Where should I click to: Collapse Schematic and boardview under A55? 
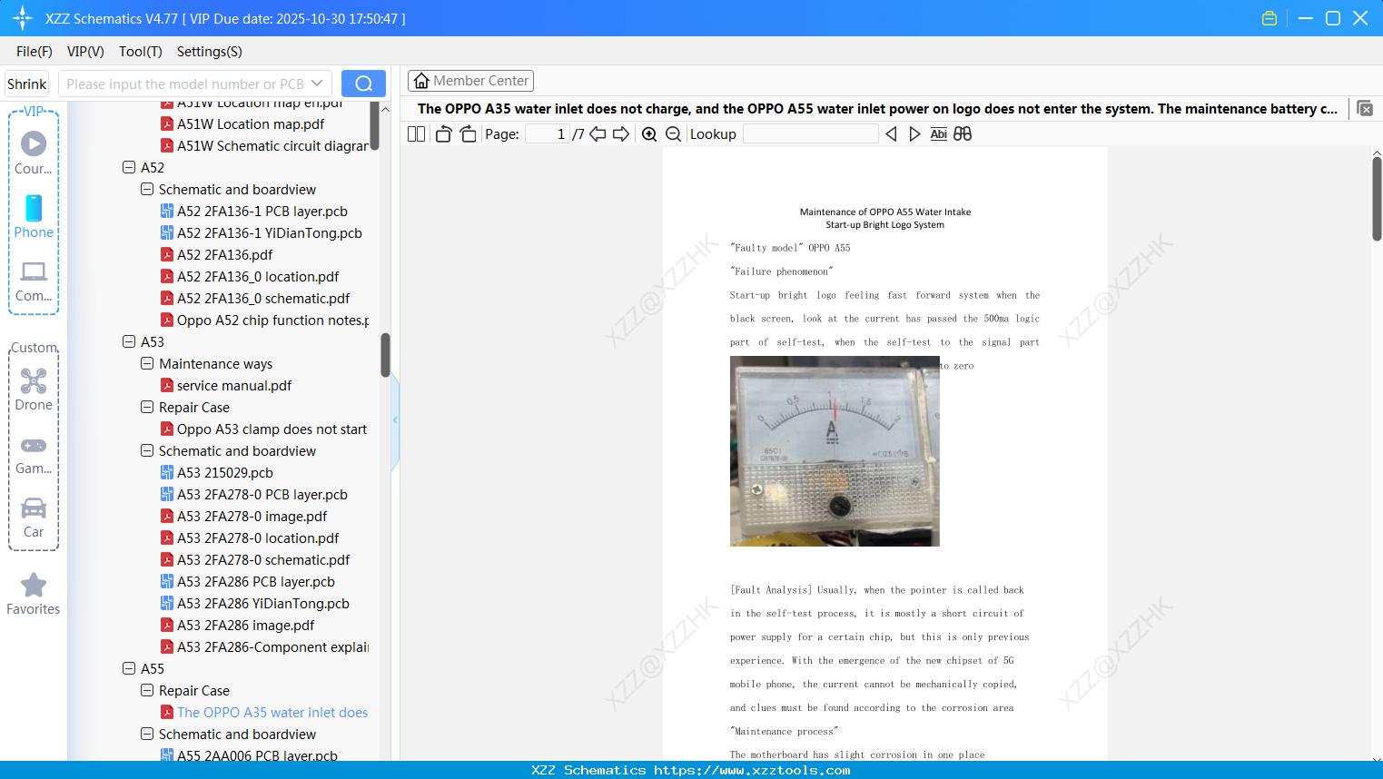[147, 735]
